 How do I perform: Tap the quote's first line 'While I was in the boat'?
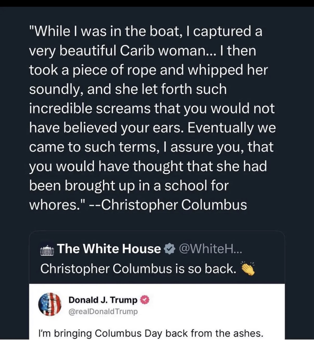coord(145,31)
